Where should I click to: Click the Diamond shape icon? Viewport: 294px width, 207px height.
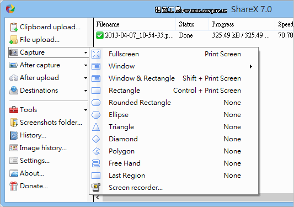click(x=96, y=139)
